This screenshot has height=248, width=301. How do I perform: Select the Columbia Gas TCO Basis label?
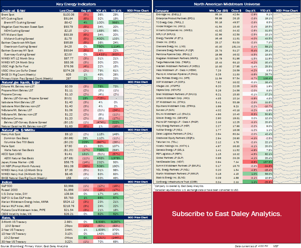point(19,142)
